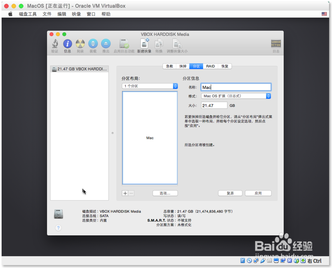Open the 分区布局 partition layout dropdown
The image size is (332, 268).
[x=149, y=86]
